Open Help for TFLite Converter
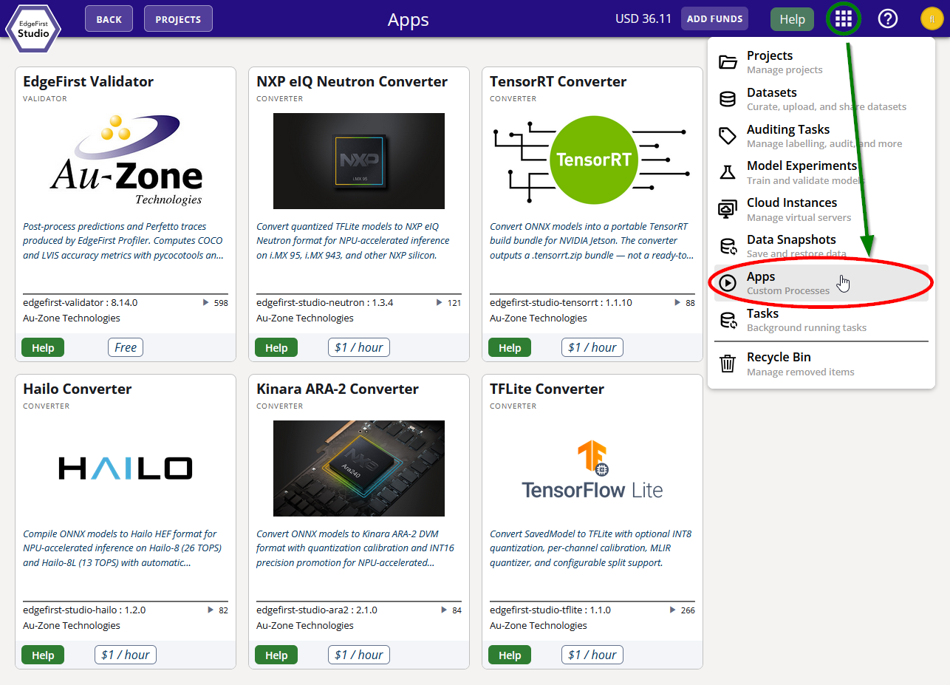This screenshot has width=950, height=685. 510,655
